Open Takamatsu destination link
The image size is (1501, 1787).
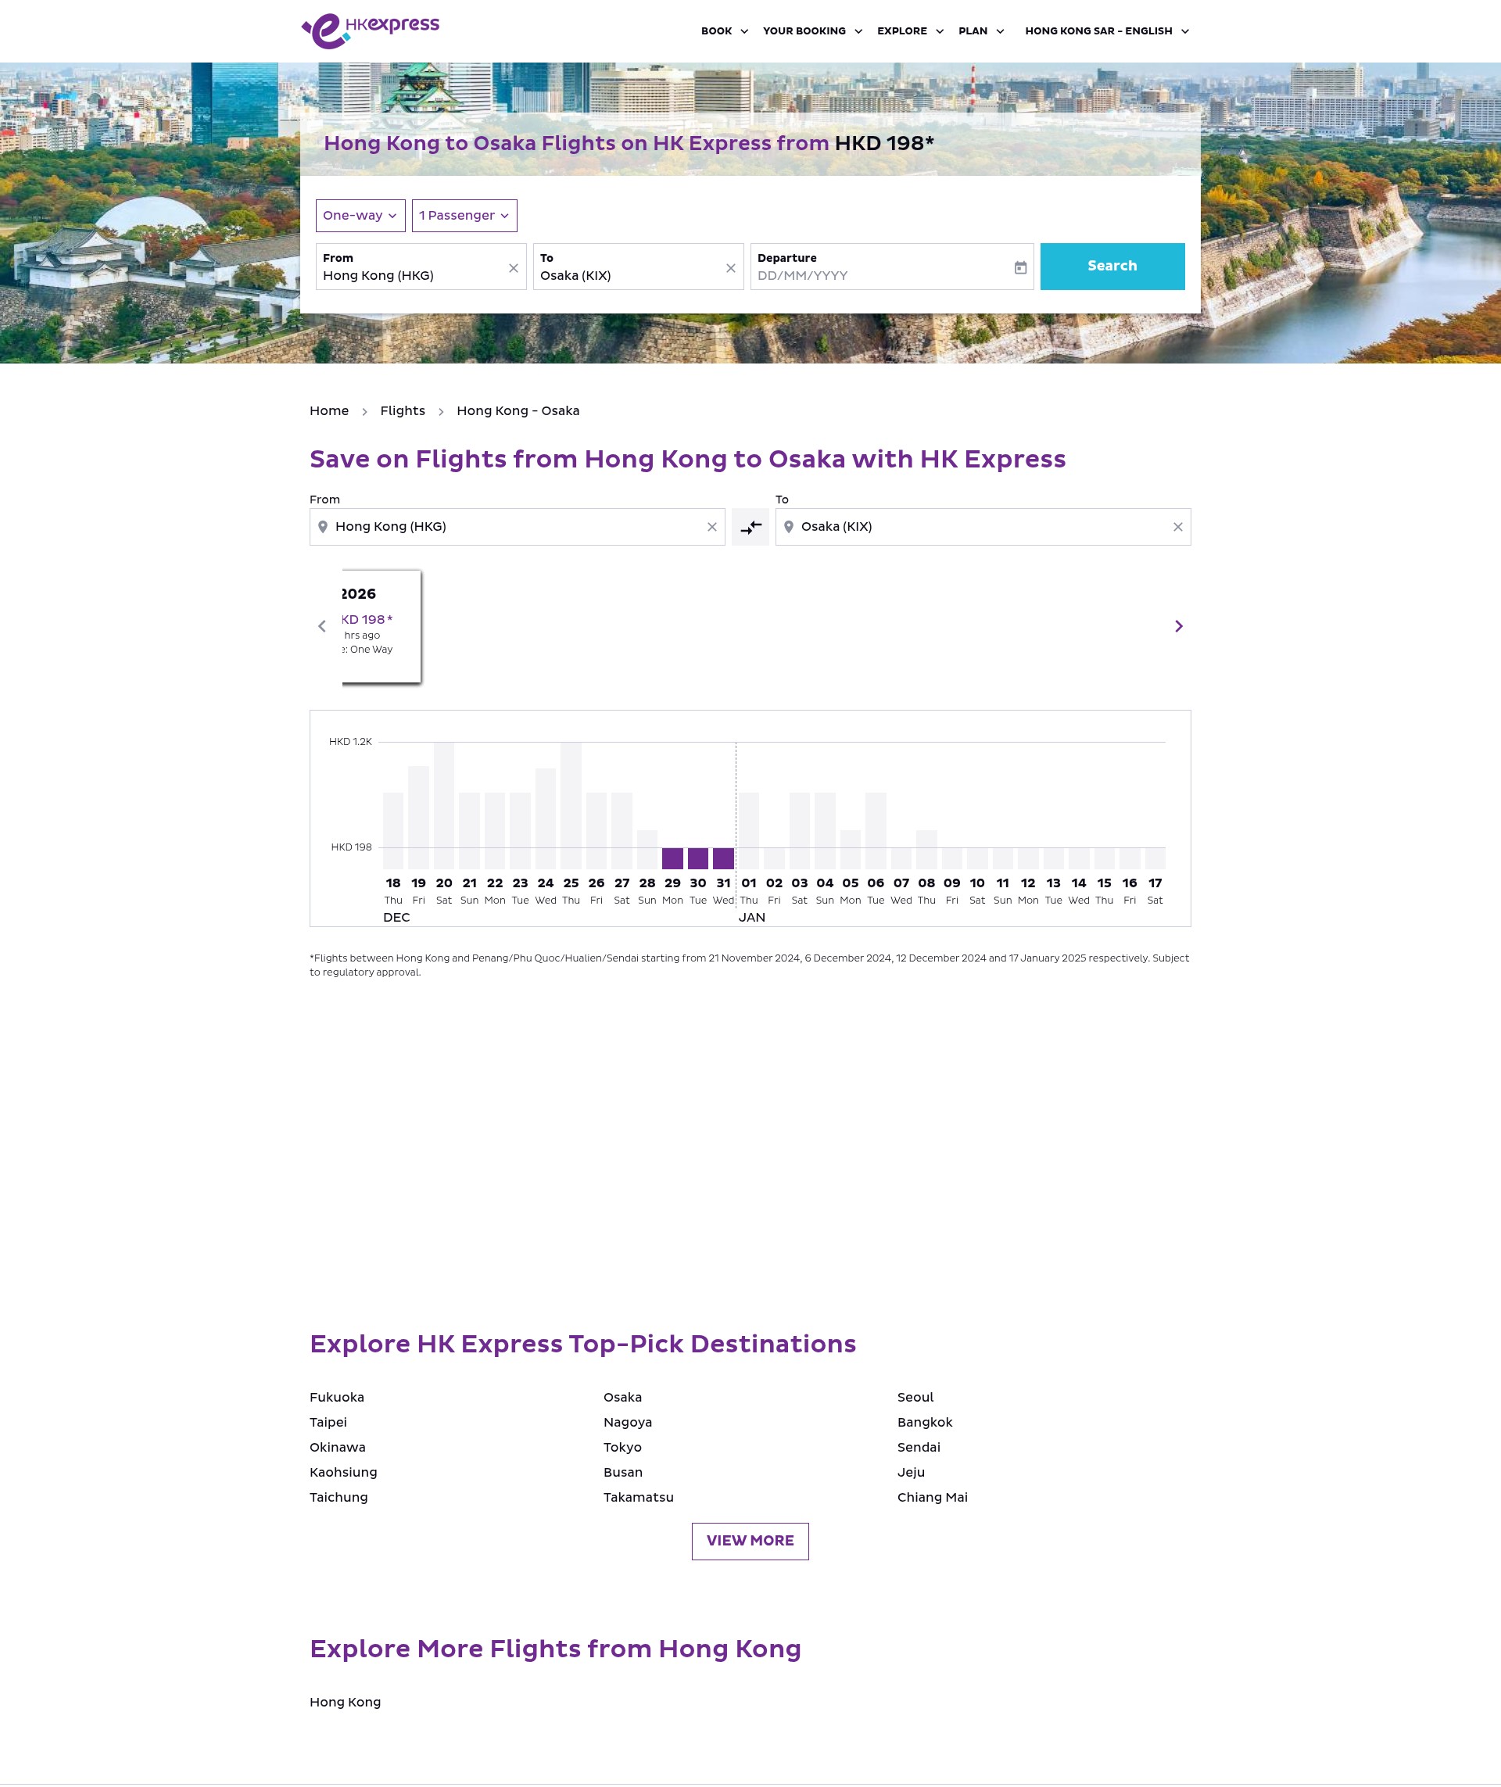tap(638, 1497)
